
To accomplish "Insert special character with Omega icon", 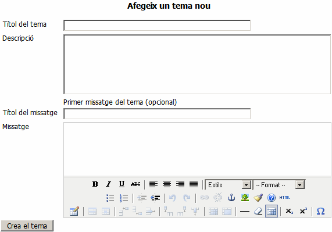I will click(x=320, y=211).
